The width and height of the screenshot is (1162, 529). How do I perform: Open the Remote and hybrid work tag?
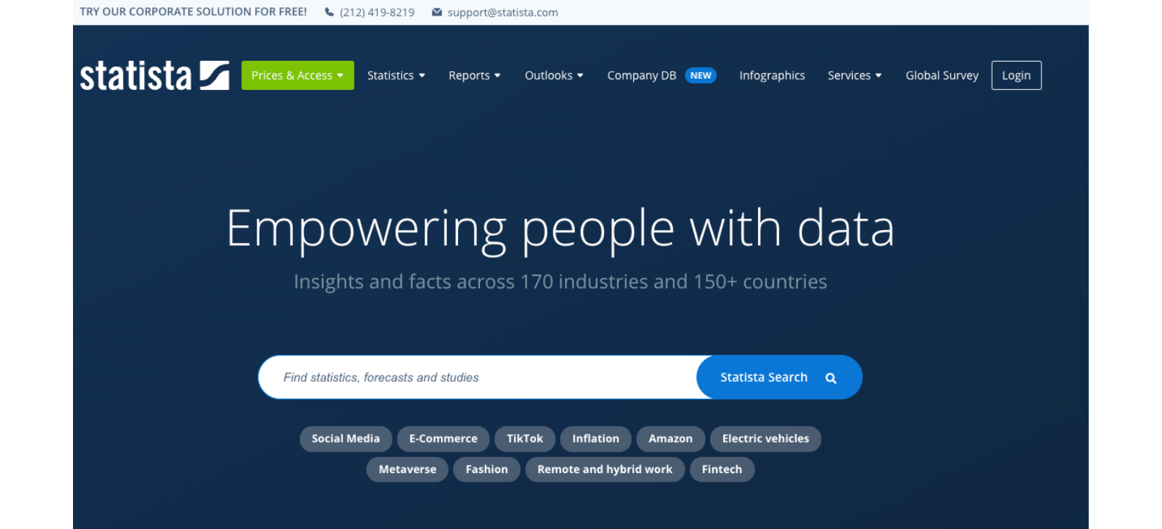click(605, 470)
